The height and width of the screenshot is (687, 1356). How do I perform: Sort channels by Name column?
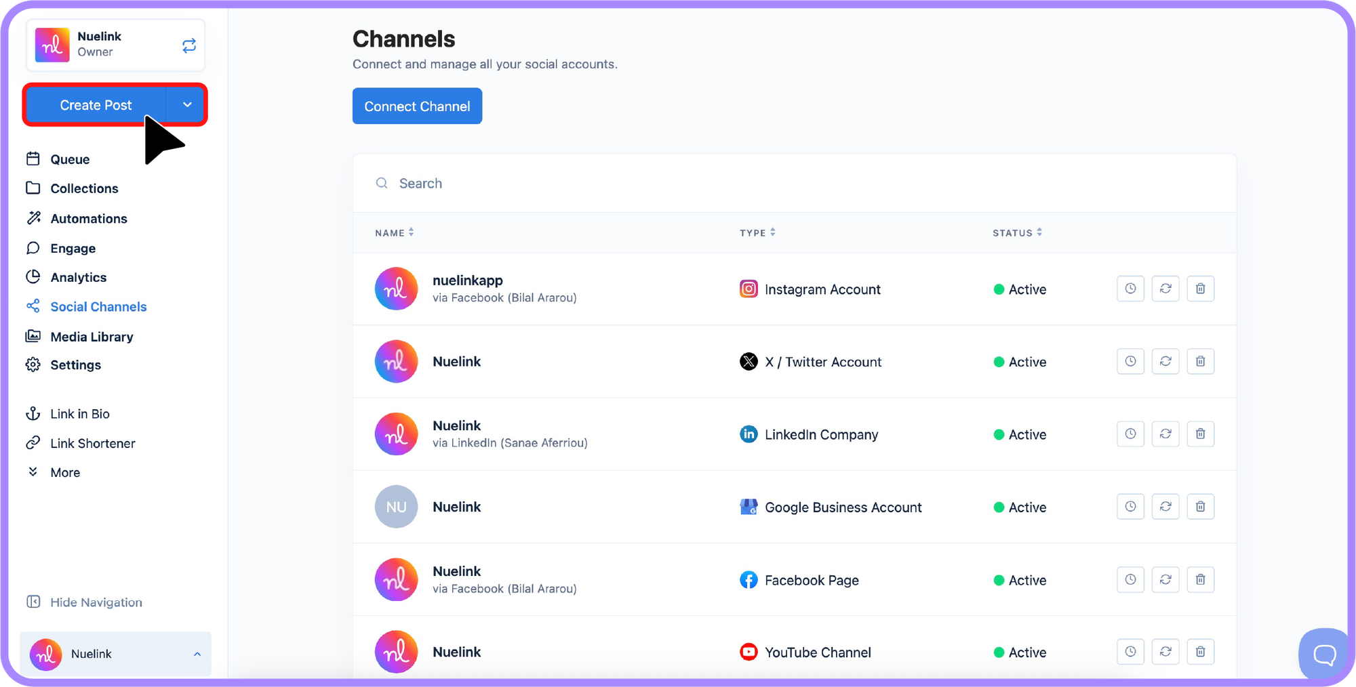click(394, 232)
